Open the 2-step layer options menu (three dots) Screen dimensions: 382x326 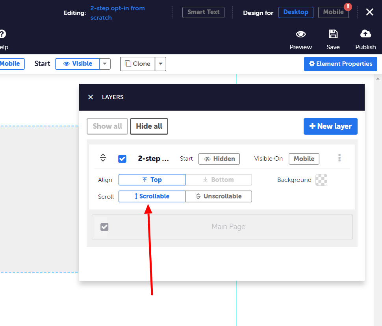pos(339,158)
